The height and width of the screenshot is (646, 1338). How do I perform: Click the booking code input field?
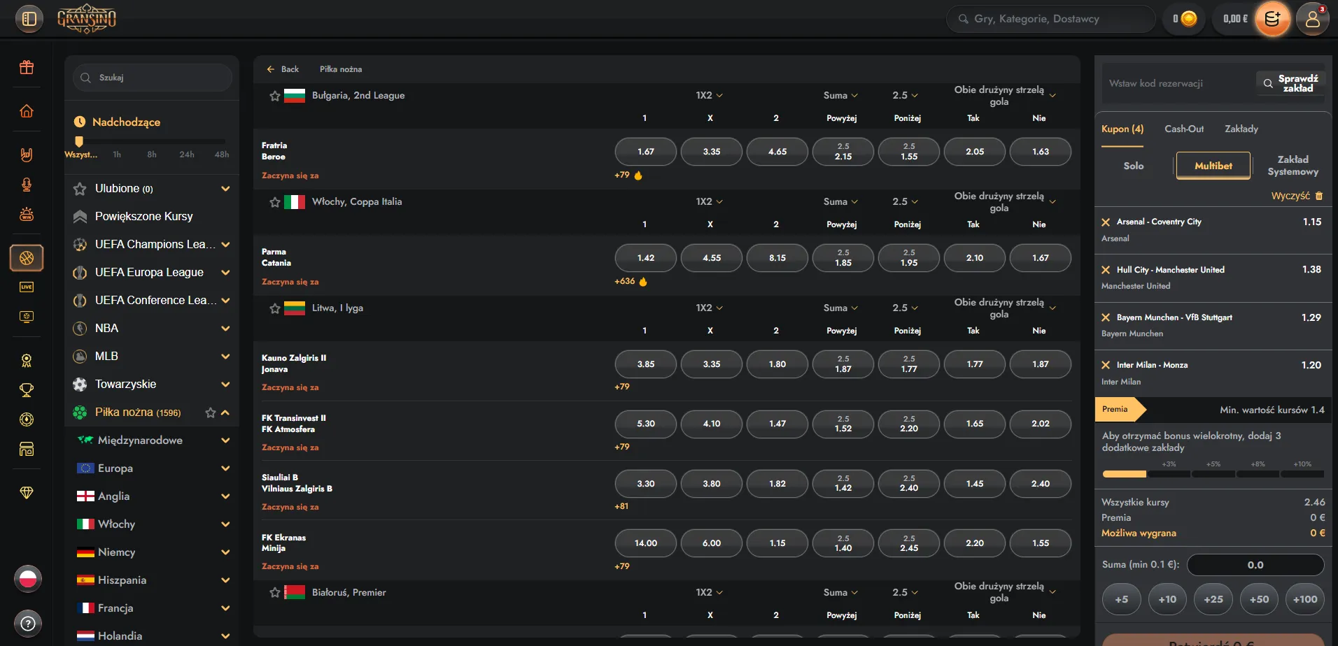click(1178, 83)
